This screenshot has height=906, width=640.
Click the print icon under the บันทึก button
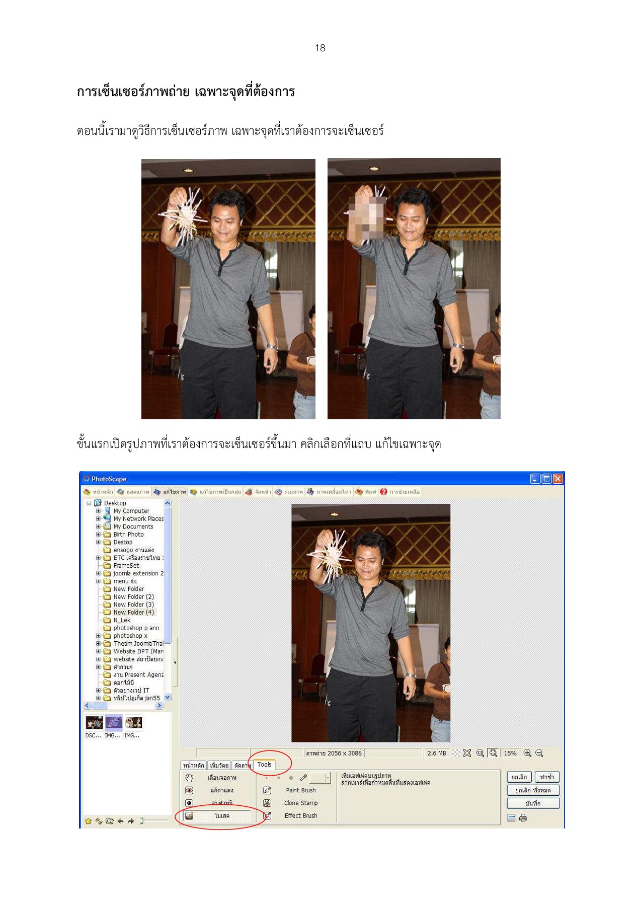click(x=523, y=818)
